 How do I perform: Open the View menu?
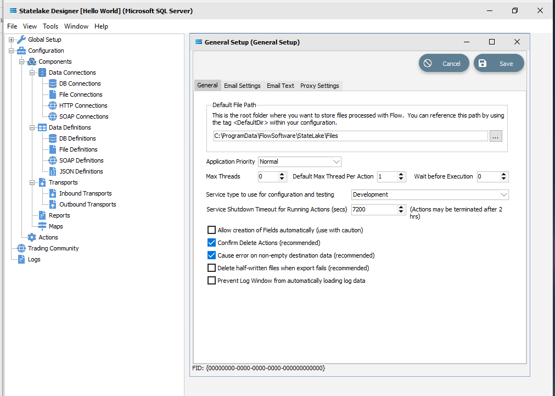(x=30, y=26)
